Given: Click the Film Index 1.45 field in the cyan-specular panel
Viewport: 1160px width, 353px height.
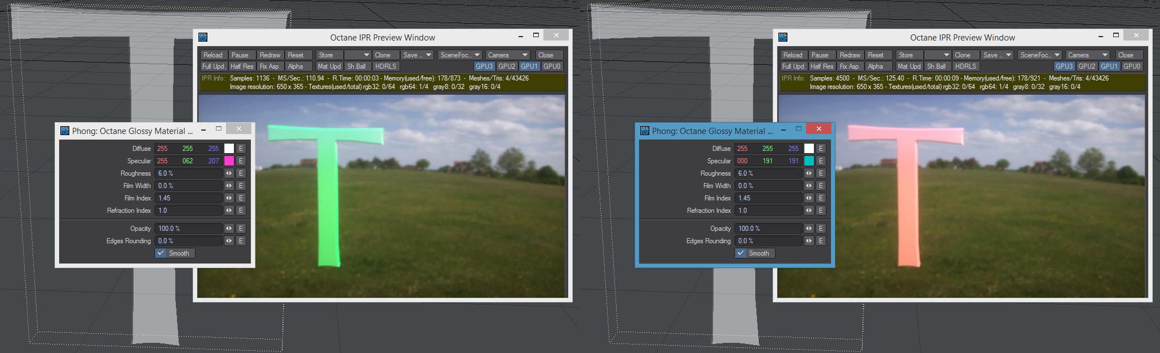Looking at the screenshot, I should pyautogui.click(x=769, y=198).
